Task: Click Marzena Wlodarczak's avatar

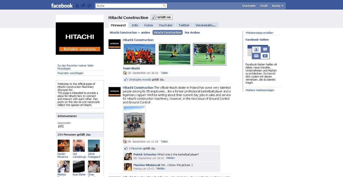Action: 128,167
